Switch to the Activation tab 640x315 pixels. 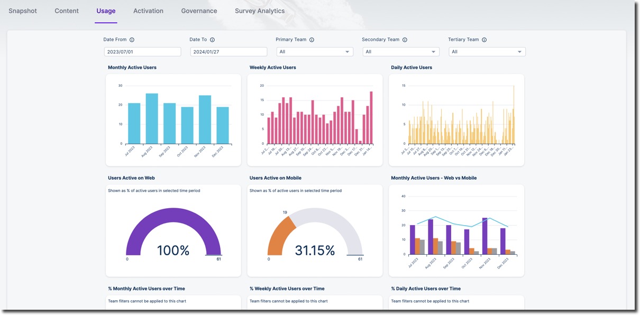tap(148, 11)
